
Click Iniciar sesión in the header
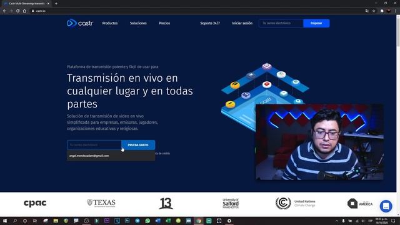pos(242,23)
